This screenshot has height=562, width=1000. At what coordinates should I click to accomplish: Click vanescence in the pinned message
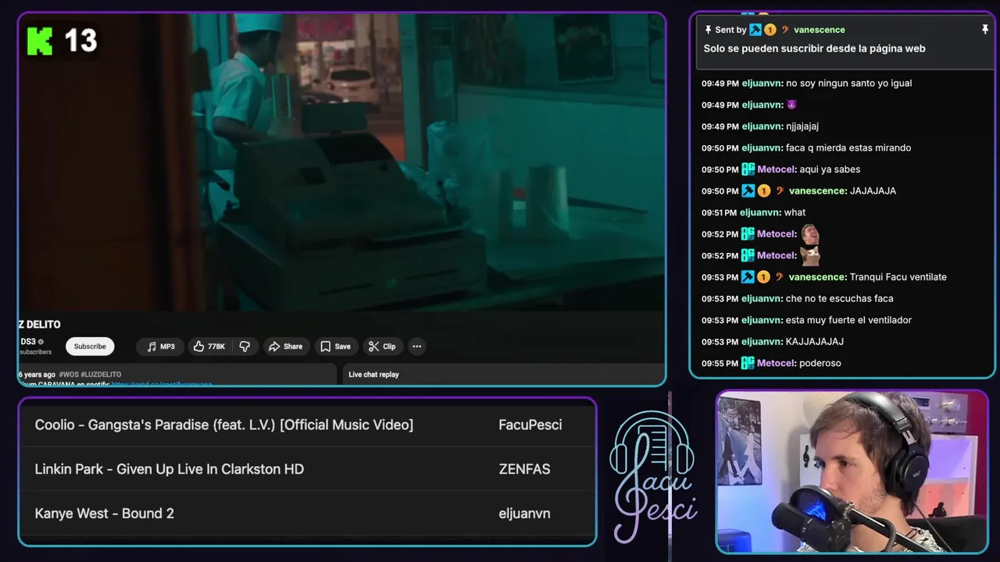[x=820, y=30]
